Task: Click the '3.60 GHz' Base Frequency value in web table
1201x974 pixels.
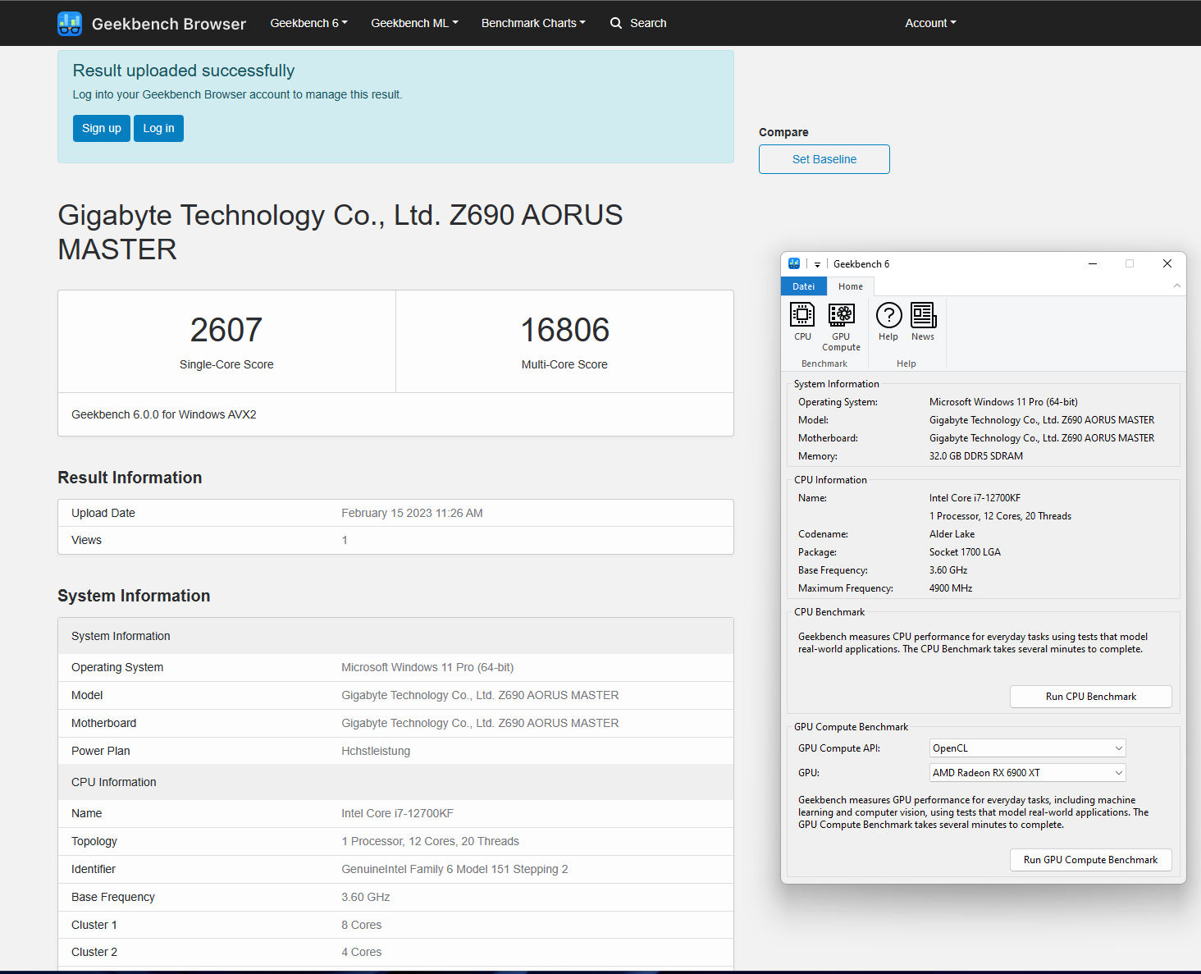Action: (x=366, y=897)
